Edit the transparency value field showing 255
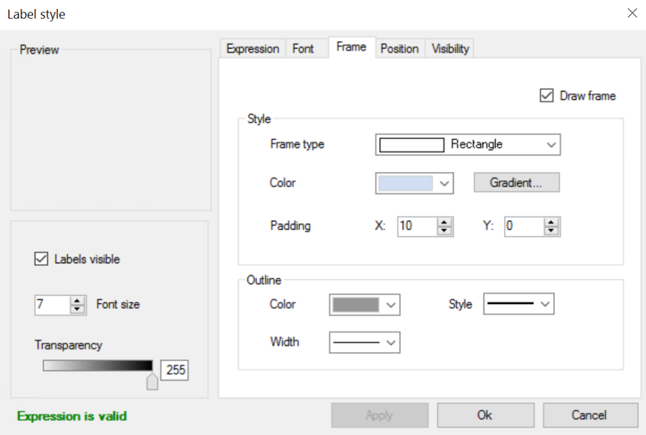646x435 pixels. tap(174, 370)
